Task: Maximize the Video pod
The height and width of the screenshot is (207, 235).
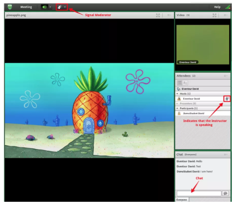Action: coord(214,15)
